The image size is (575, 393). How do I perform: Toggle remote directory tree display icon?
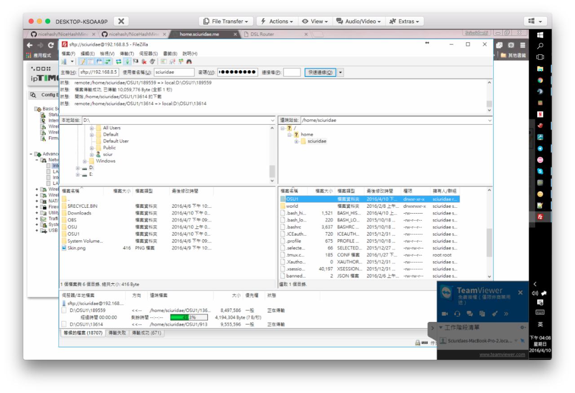pyautogui.click(x=99, y=62)
